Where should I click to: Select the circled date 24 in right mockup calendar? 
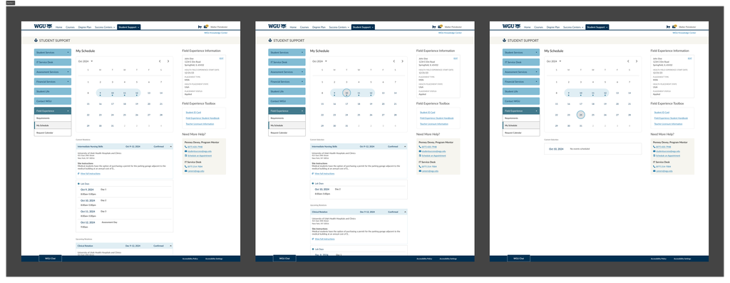tap(580, 115)
